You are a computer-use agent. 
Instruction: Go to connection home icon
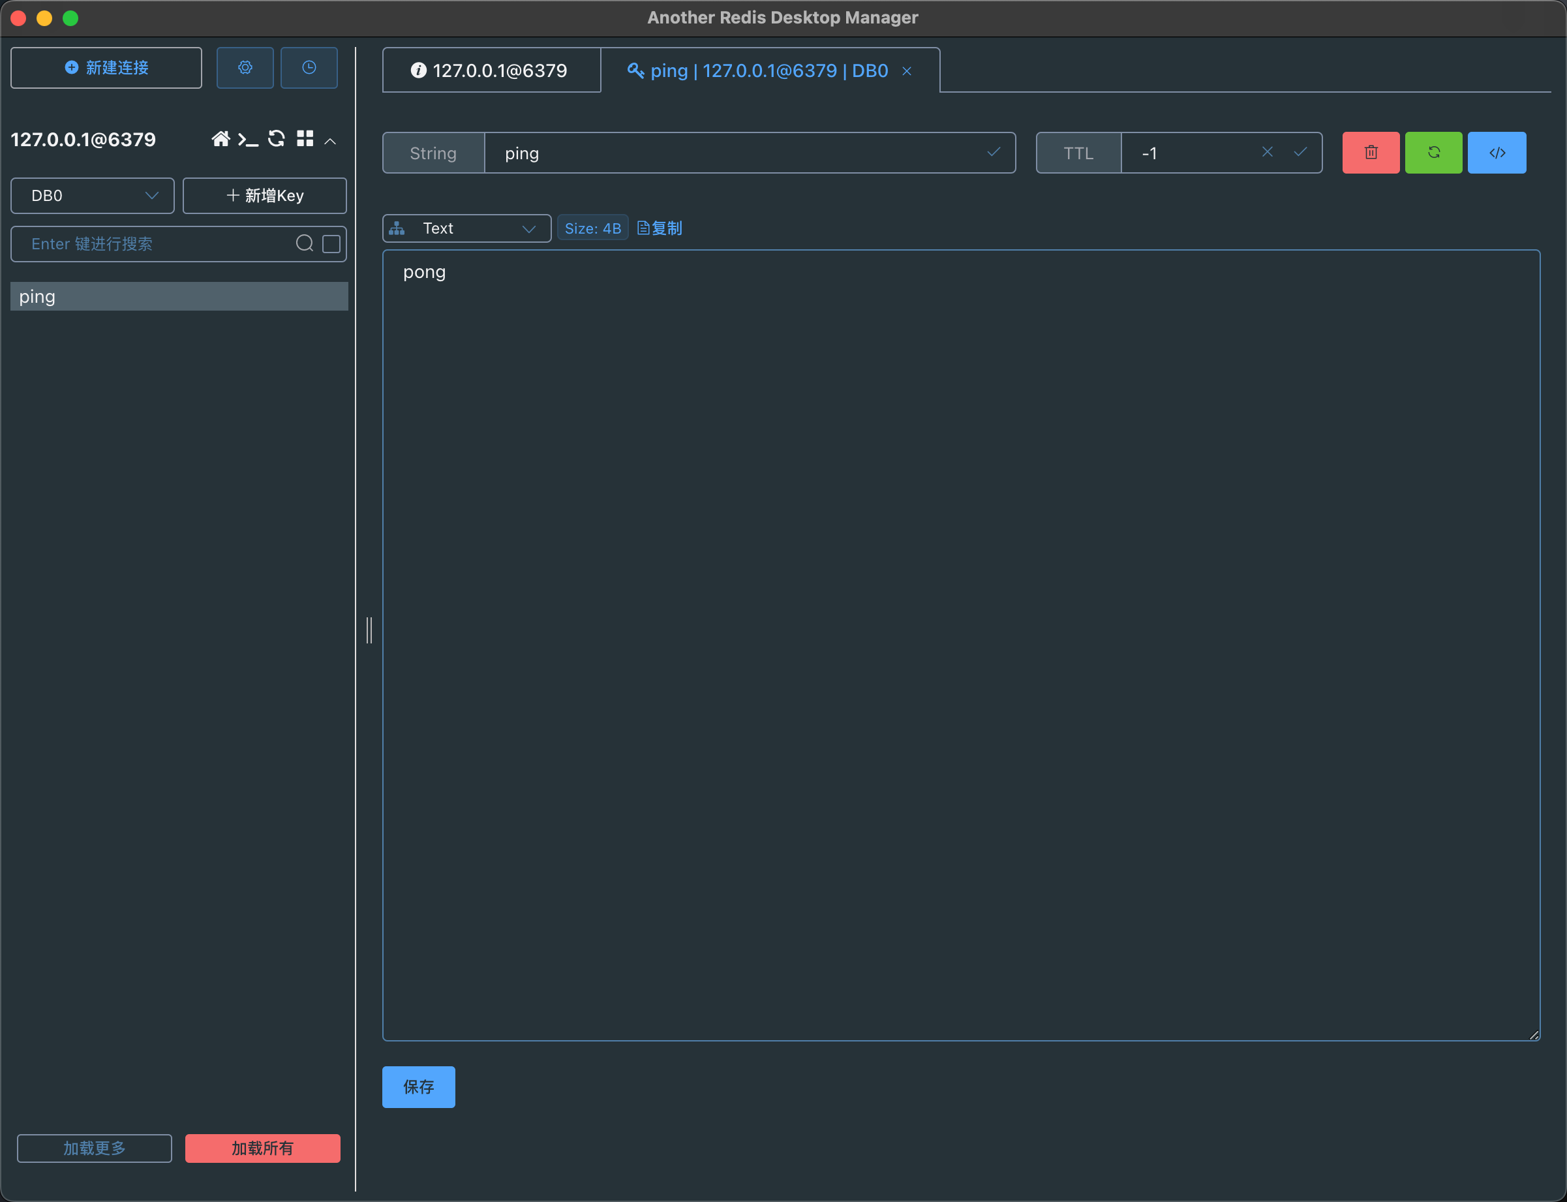pyautogui.click(x=221, y=139)
